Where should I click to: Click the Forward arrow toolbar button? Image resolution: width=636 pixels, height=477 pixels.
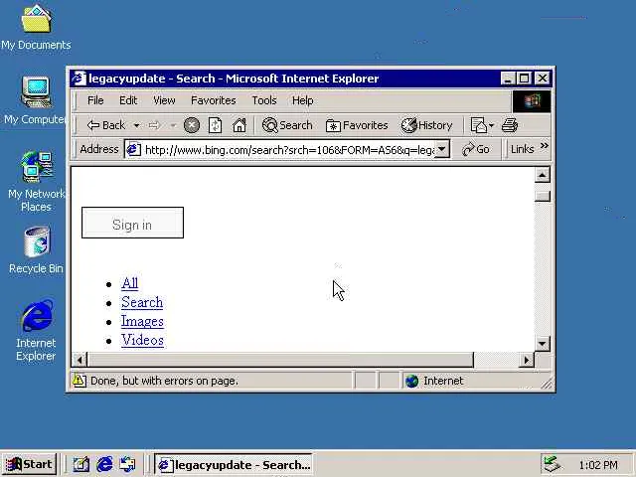154,126
